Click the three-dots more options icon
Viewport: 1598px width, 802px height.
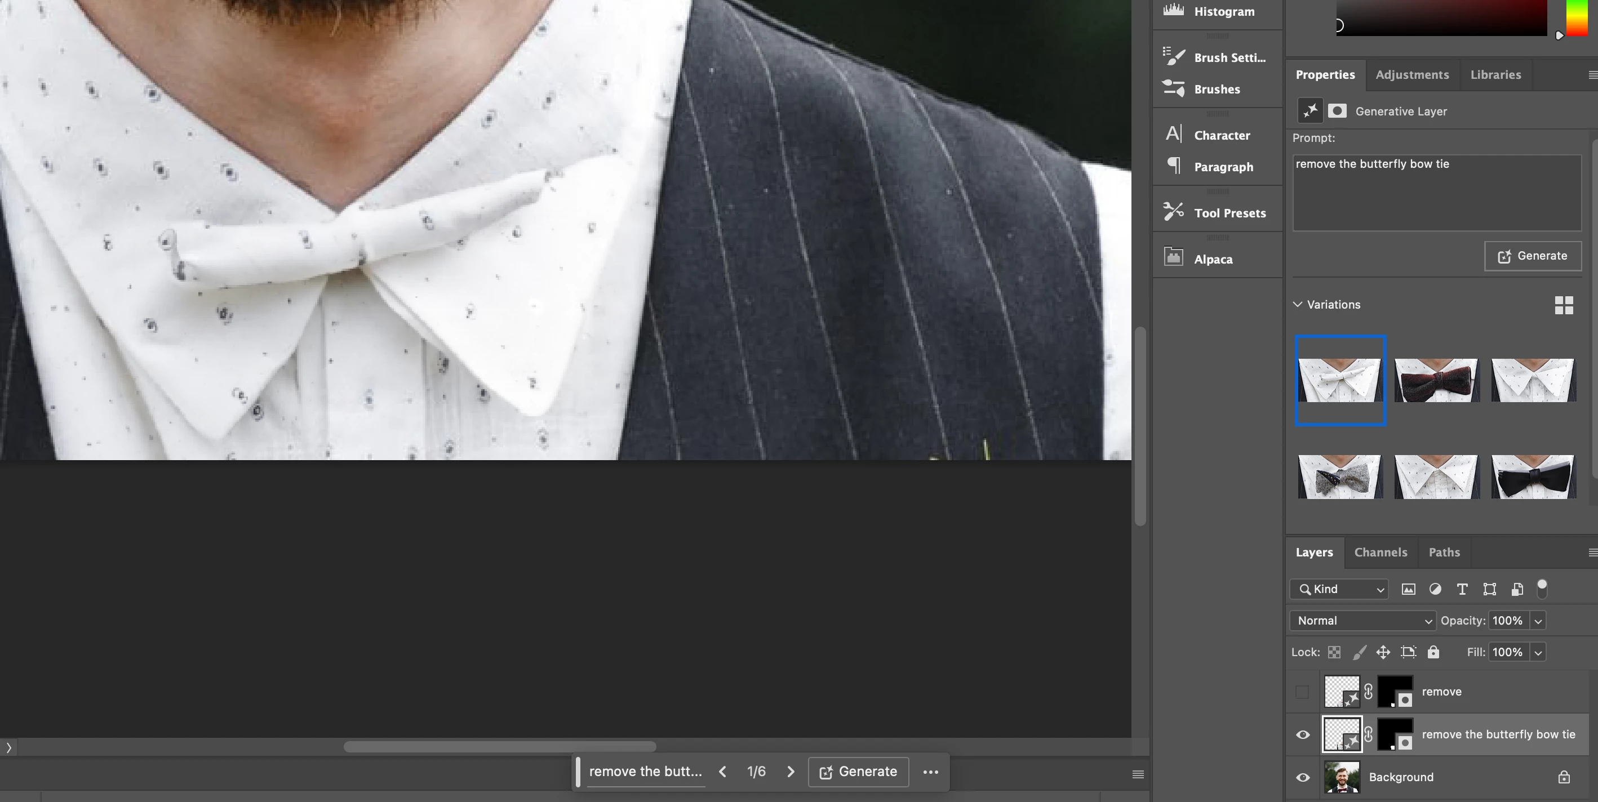[930, 772]
